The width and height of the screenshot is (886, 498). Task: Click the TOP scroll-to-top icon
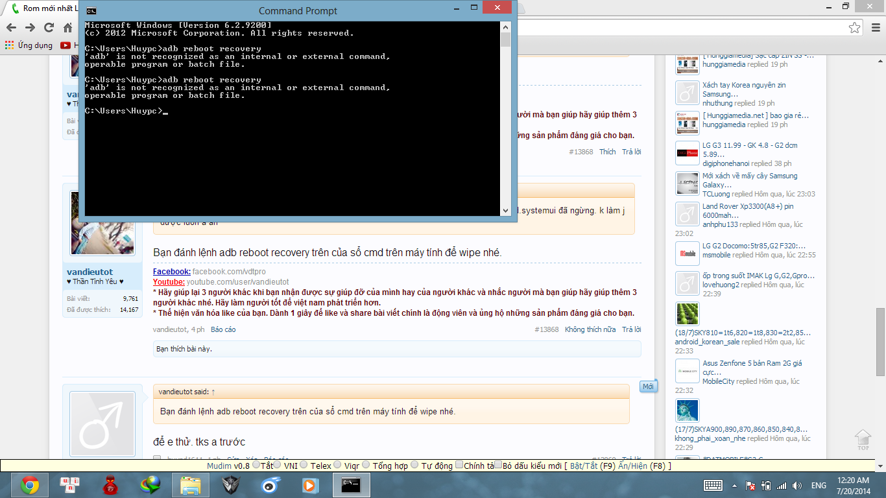click(x=862, y=440)
